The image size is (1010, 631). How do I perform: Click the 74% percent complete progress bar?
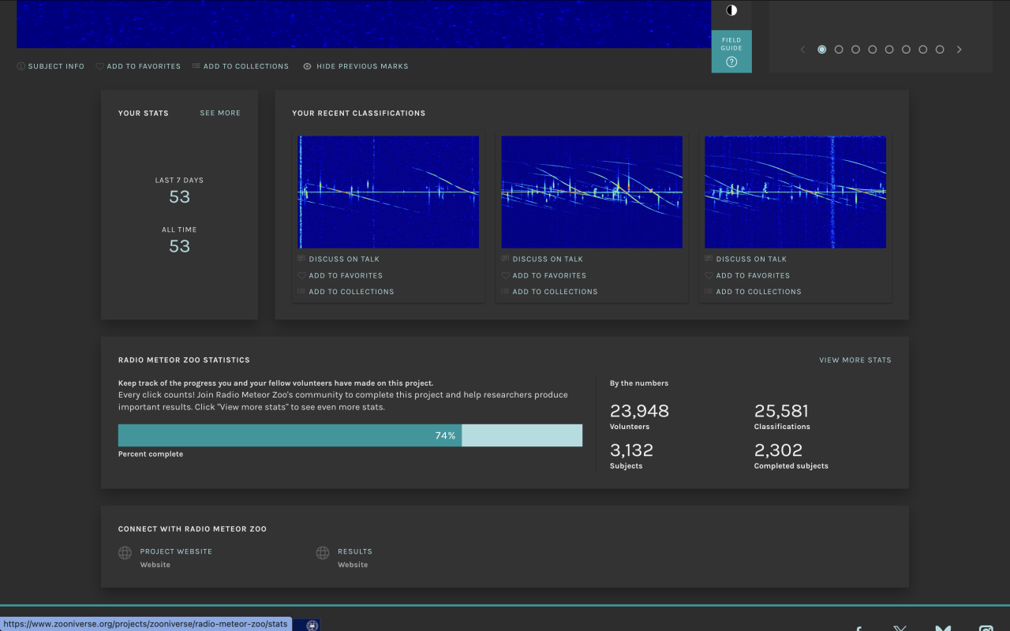click(x=350, y=435)
